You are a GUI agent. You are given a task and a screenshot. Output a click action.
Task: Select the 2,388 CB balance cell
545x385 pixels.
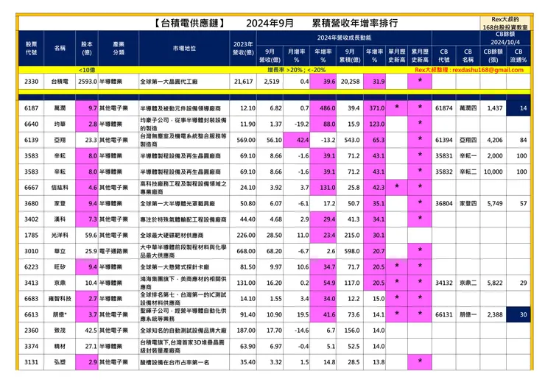[493, 314]
